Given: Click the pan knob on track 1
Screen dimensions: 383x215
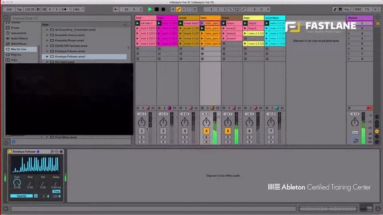Looking at the screenshot, I should click(x=142, y=122).
